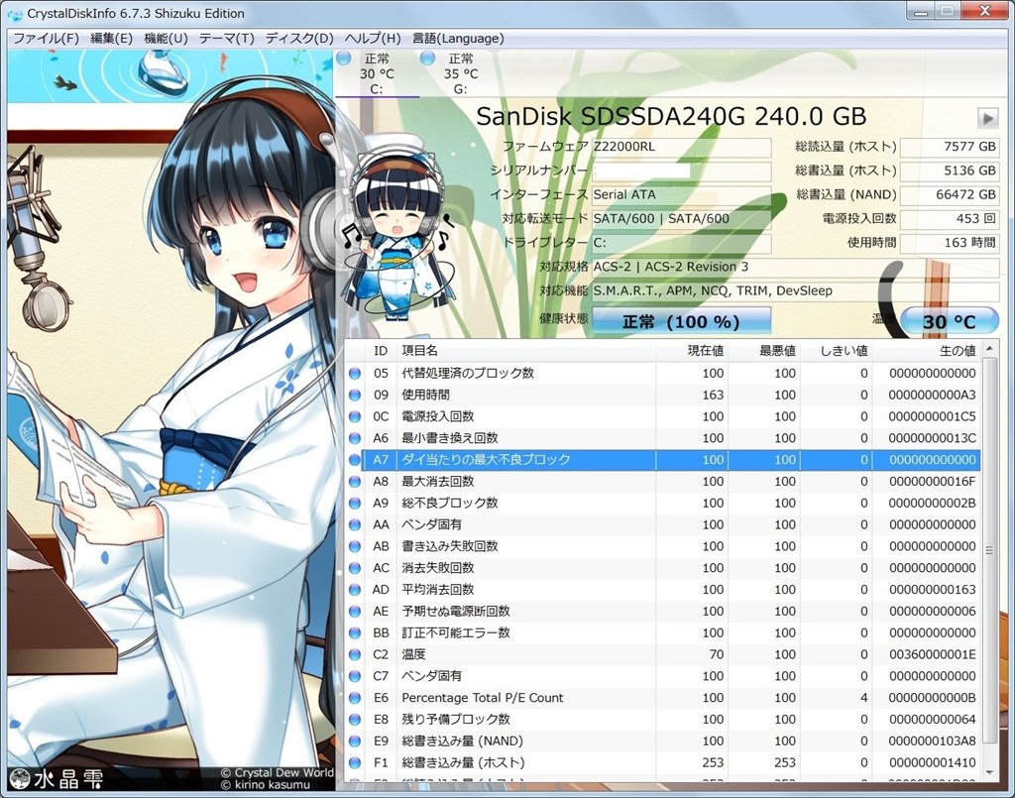Click the 最悪値 column header
Screen dimensions: 1015x798
tap(764, 351)
